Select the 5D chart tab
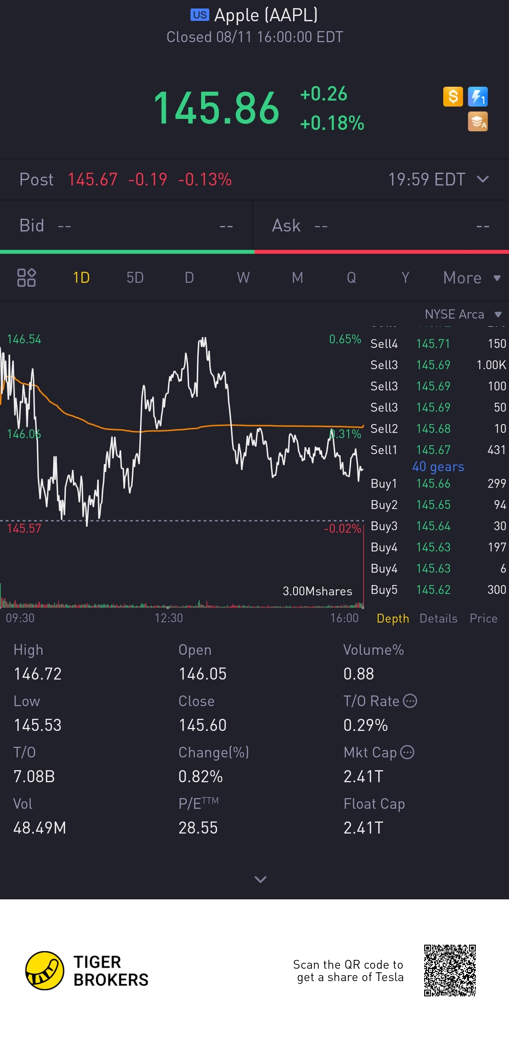The width and height of the screenshot is (509, 1042). 135,277
